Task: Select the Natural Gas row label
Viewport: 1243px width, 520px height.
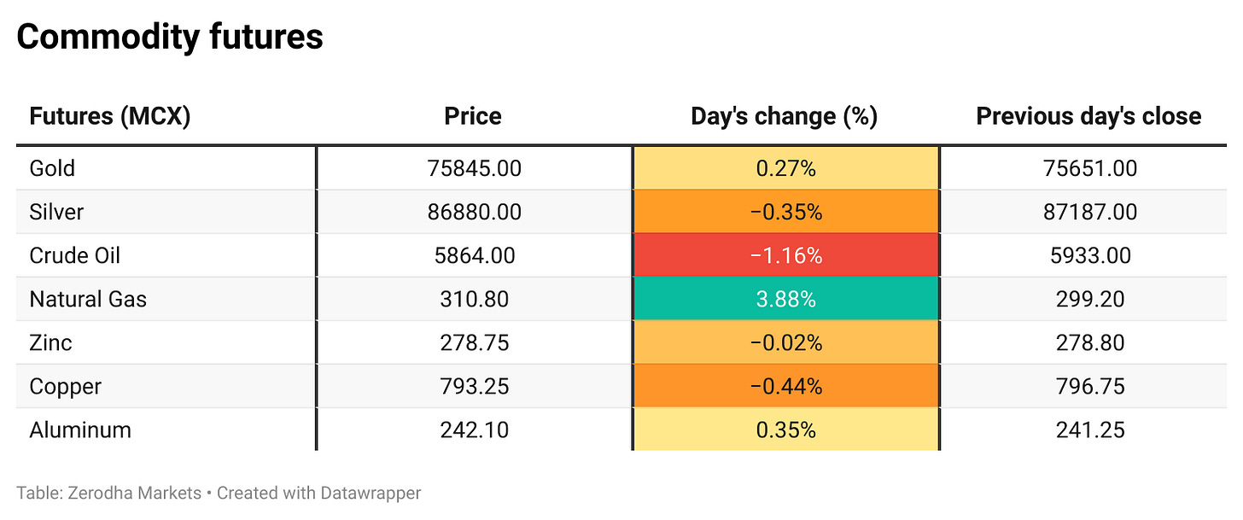Action: (88, 300)
